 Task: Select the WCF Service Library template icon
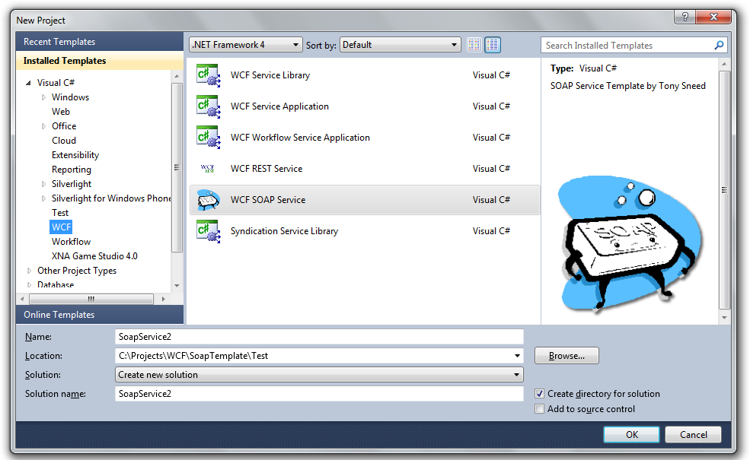207,75
